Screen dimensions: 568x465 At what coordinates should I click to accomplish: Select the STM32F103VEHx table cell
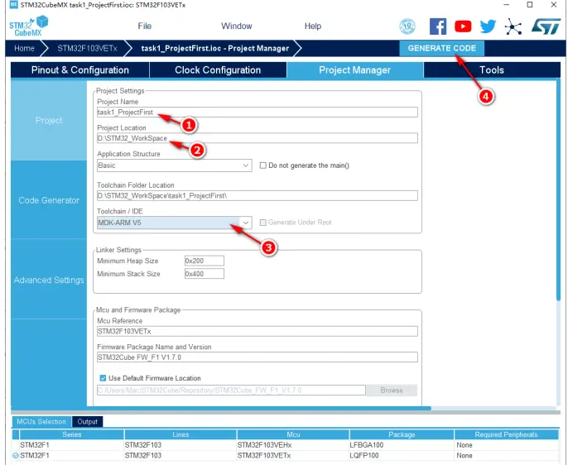[x=293, y=445]
